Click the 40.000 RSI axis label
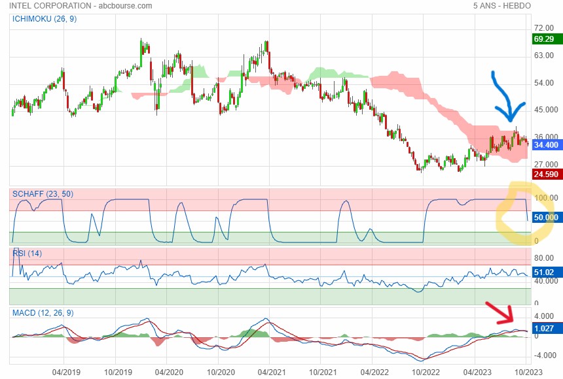Viewport: 563px width, 379px height. [x=546, y=281]
